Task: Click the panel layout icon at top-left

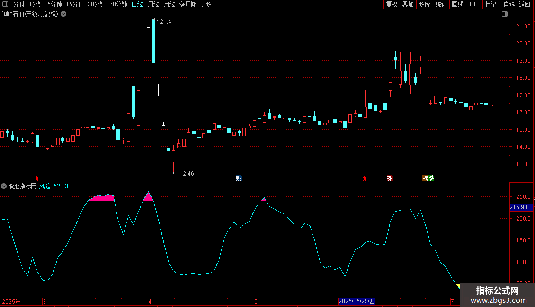Action: pyautogui.click(x=5, y=4)
